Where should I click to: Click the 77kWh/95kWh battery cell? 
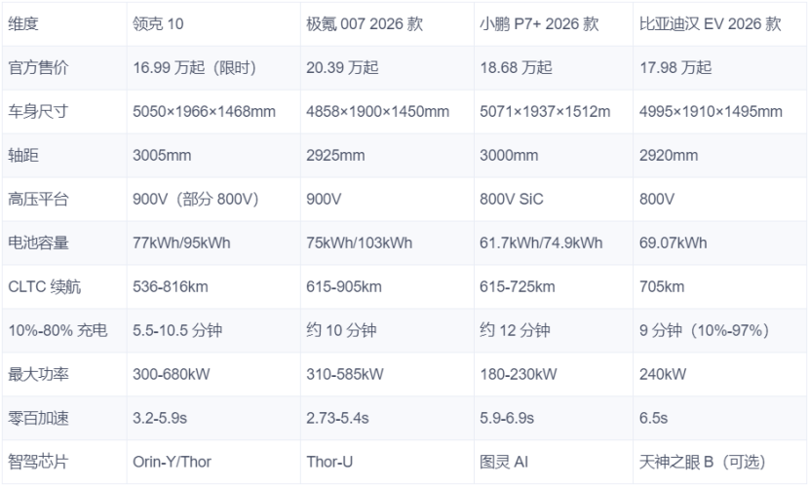coord(213,243)
